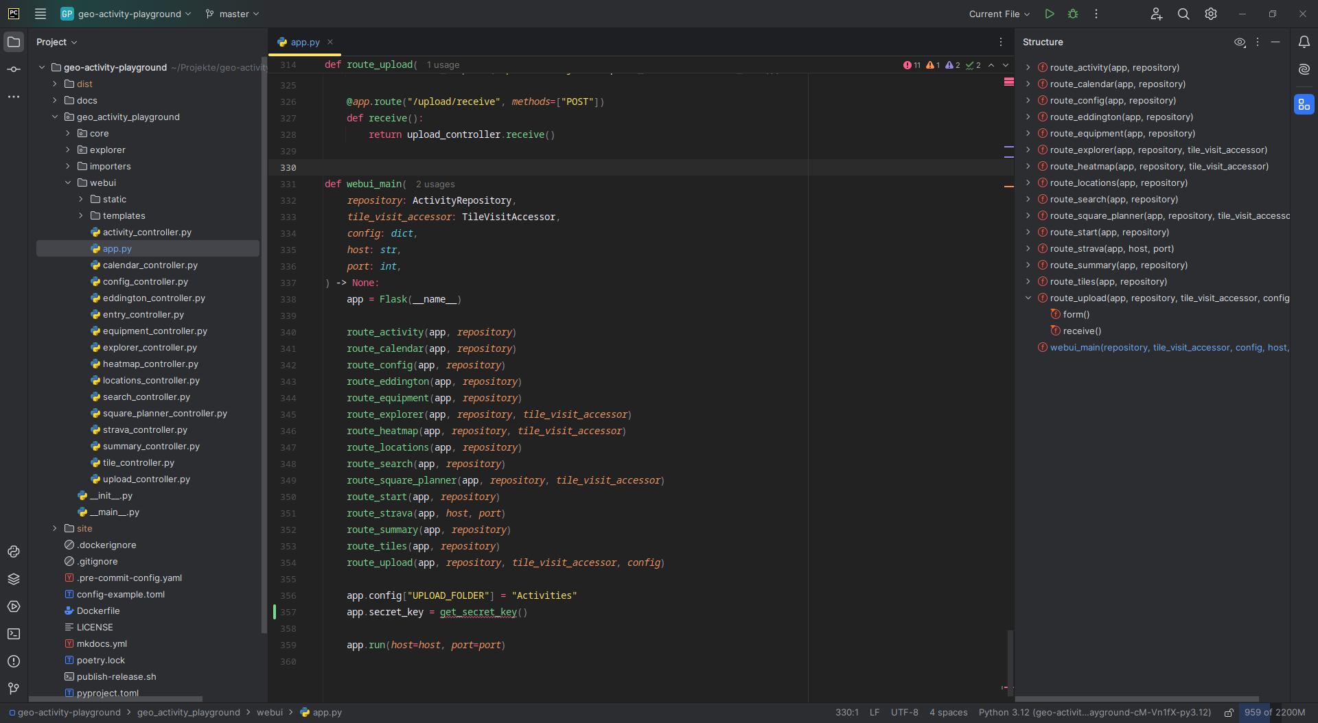Click the Project tool window folder icon

pyautogui.click(x=14, y=42)
